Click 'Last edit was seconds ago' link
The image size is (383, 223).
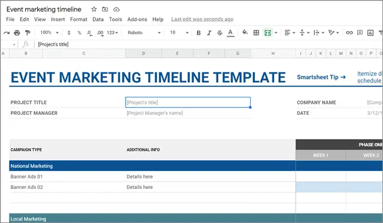click(202, 19)
